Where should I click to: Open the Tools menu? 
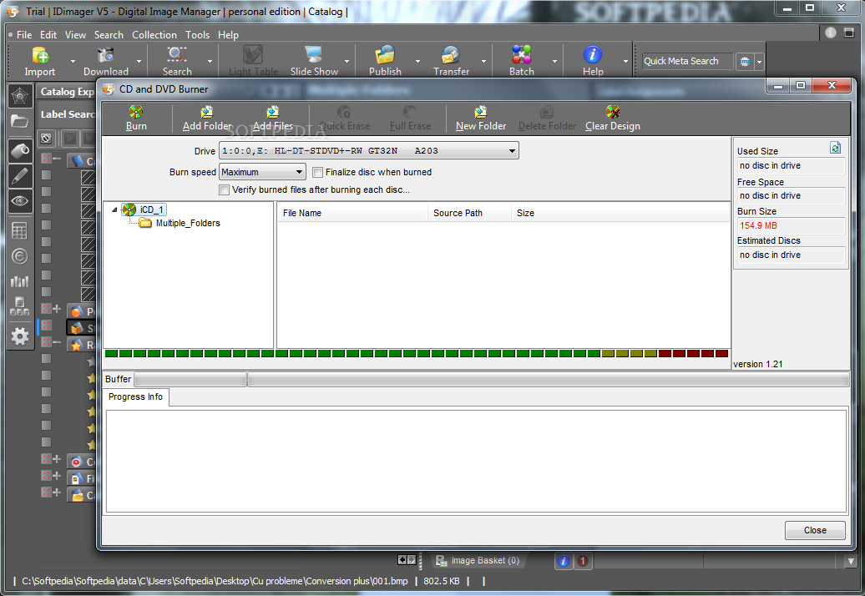click(x=197, y=35)
